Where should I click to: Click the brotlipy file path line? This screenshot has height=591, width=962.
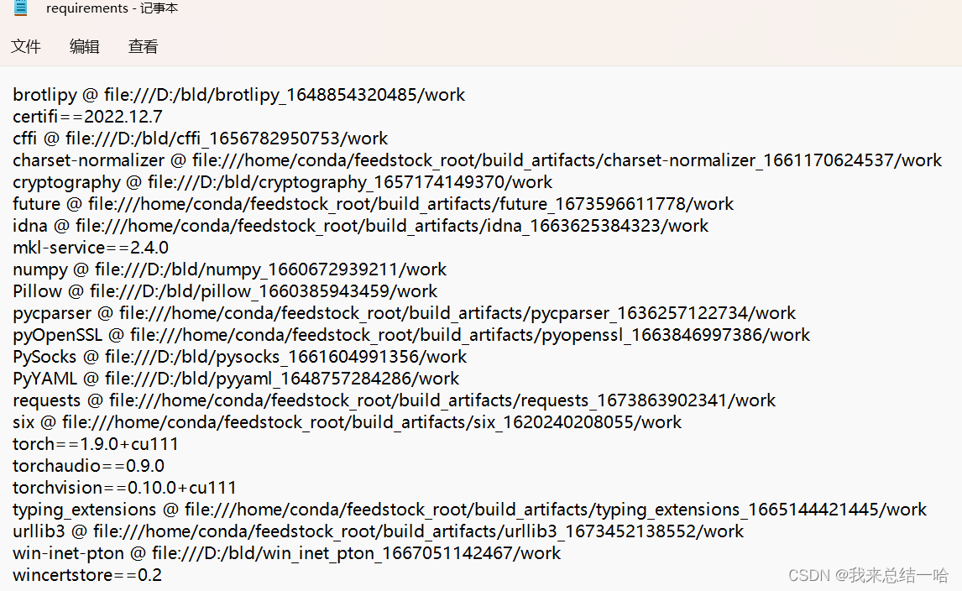238,94
